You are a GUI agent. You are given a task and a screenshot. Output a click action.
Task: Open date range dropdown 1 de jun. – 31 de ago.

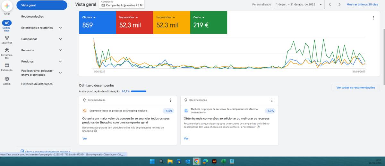tap(299, 4)
